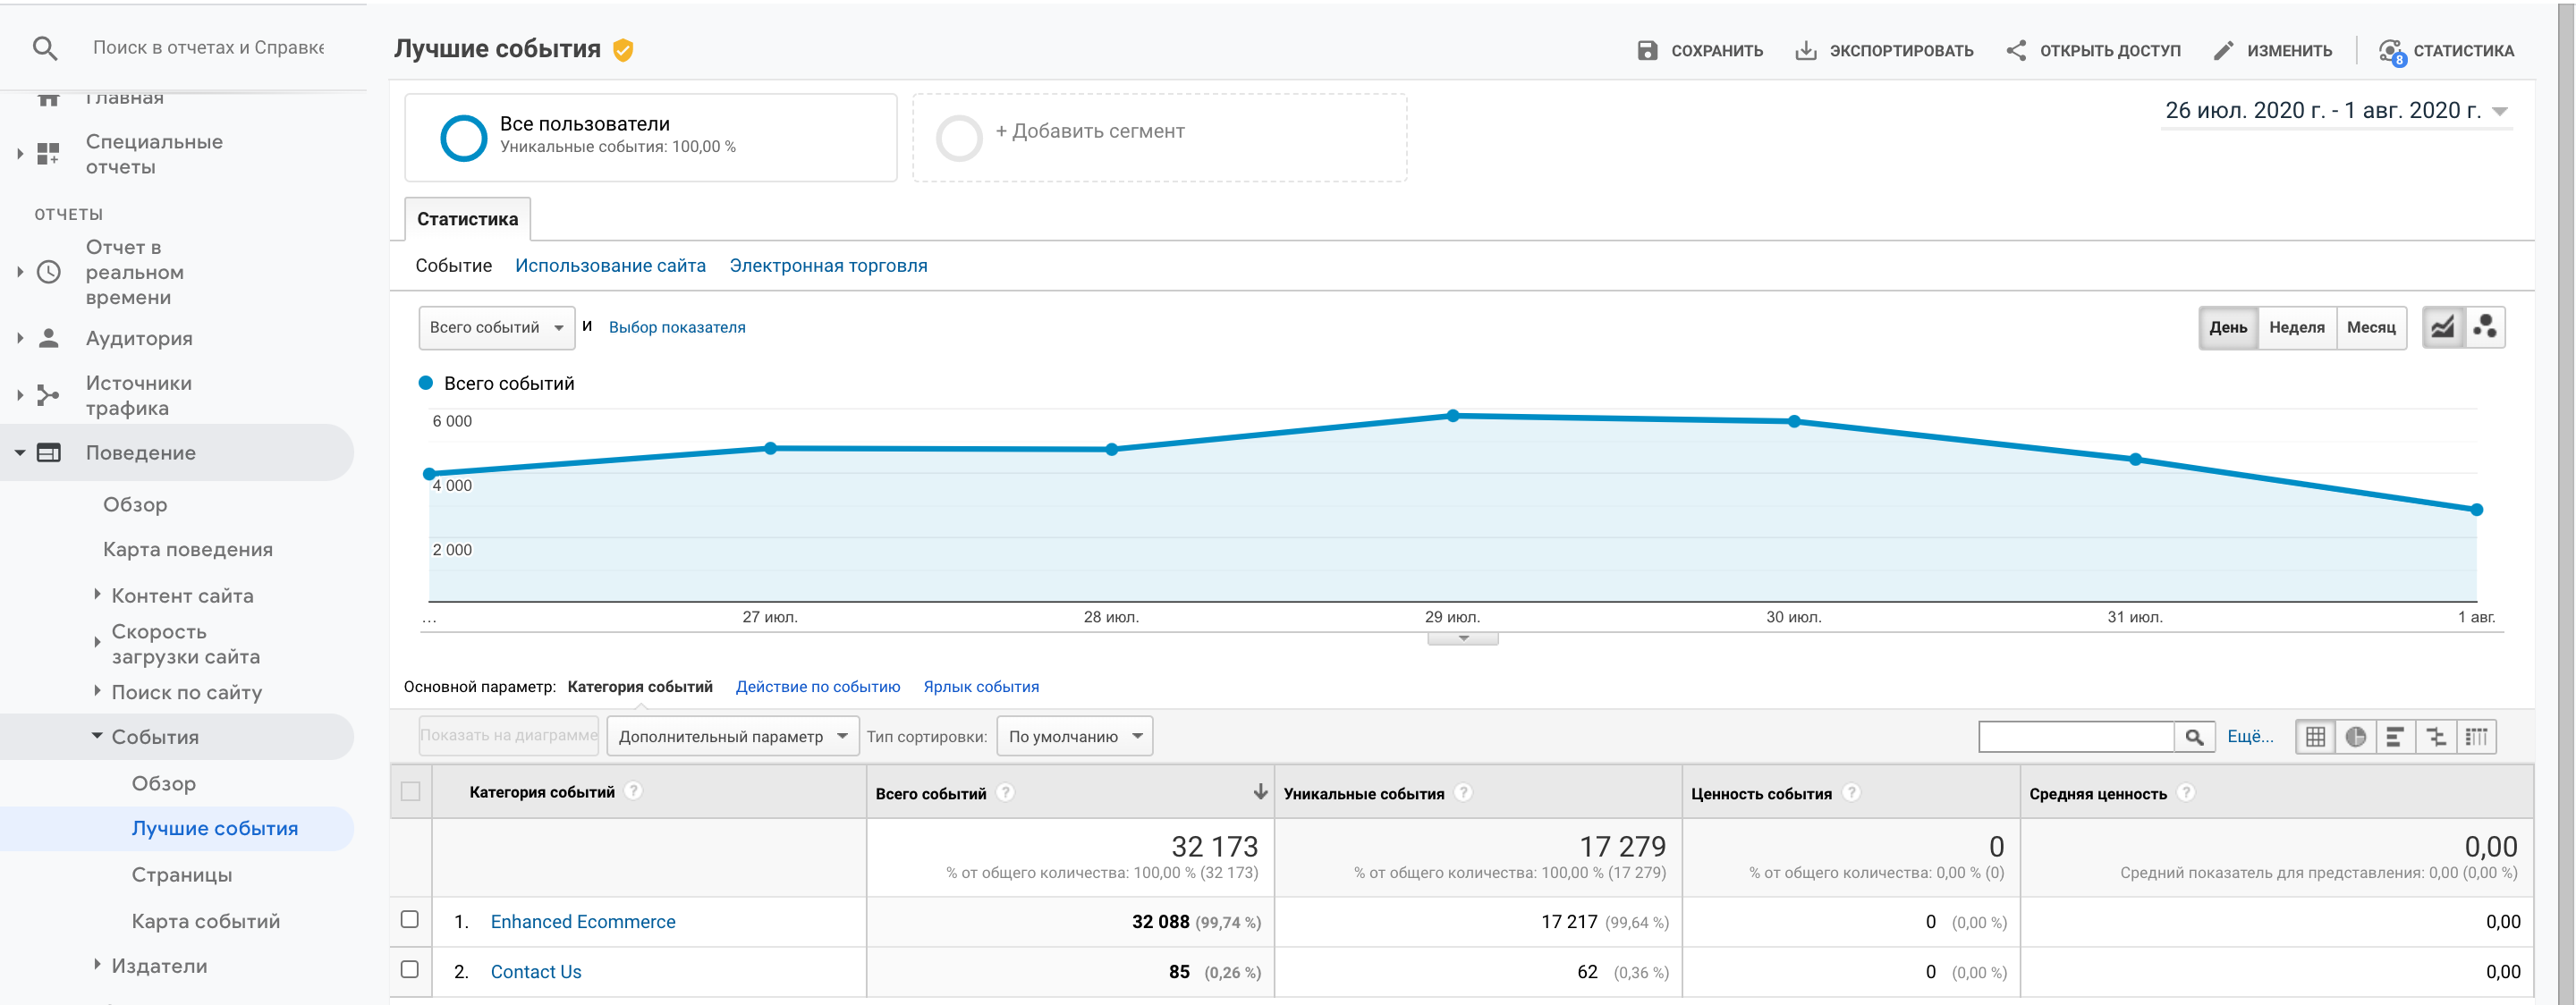Click help icon next to Средняя ценность

pos(2186,792)
